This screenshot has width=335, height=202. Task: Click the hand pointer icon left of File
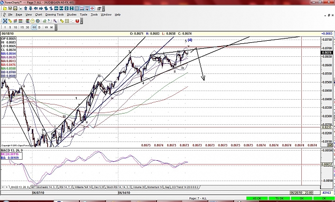click(x=4, y=14)
